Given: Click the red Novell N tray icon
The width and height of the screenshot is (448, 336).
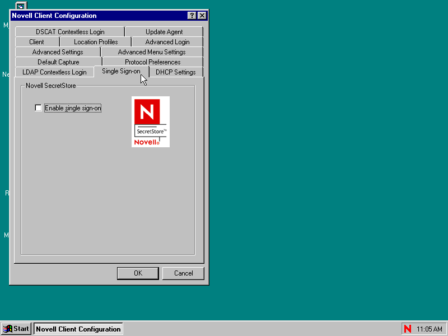Looking at the screenshot, I should click(x=408, y=329).
